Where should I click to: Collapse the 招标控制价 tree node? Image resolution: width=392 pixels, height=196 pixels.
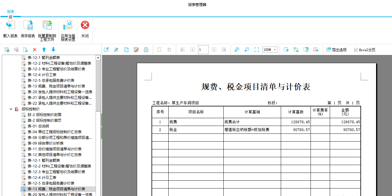[11, 109]
